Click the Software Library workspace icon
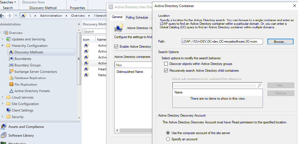This screenshot has width=298, height=144. click(4, 136)
